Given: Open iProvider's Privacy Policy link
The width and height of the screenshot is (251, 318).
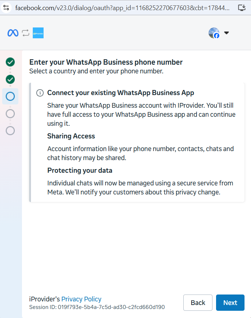Looking at the screenshot, I should pyautogui.click(x=81, y=299).
